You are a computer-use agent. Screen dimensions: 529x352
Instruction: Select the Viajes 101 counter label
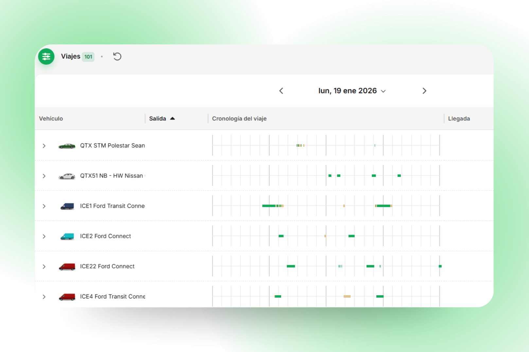click(x=78, y=57)
